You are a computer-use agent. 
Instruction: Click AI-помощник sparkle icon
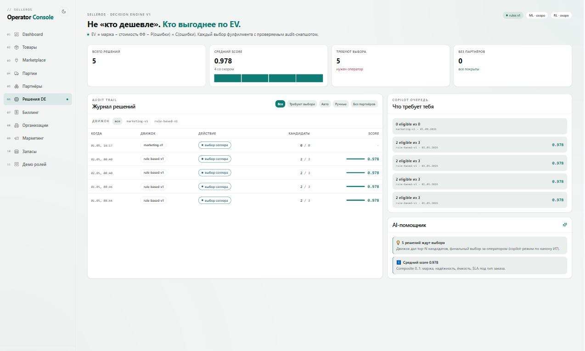click(565, 225)
